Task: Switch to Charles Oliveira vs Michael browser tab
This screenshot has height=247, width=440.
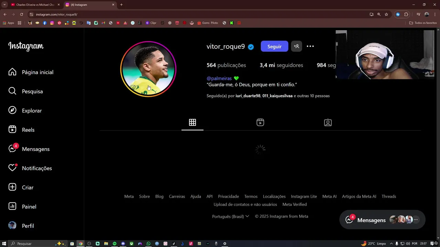Action: pos(35,4)
